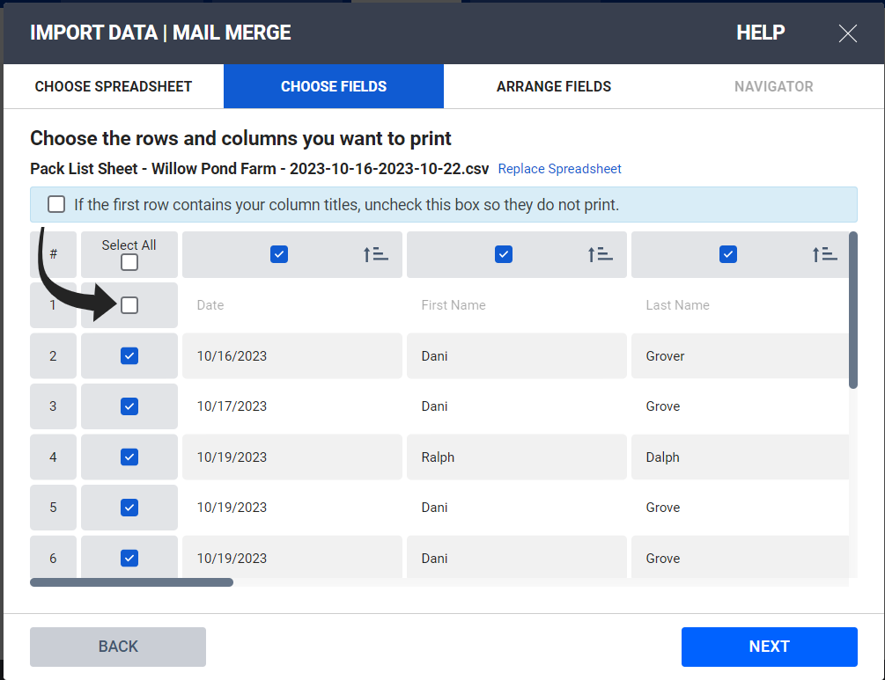
Task: Click the spreadsheet file name text
Action: tap(260, 169)
